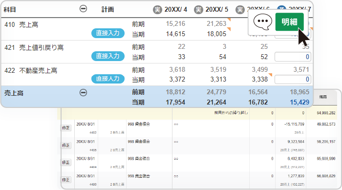The width and height of the screenshot is (342, 190).
Task: Click the 科目 column header
Action: [10, 10]
